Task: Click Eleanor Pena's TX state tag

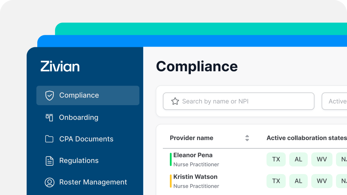Action: click(x=276, y=159)
